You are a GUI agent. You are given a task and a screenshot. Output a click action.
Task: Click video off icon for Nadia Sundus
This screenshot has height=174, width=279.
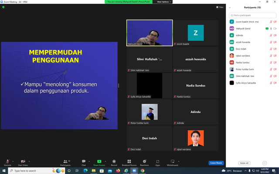click(275, 63)
